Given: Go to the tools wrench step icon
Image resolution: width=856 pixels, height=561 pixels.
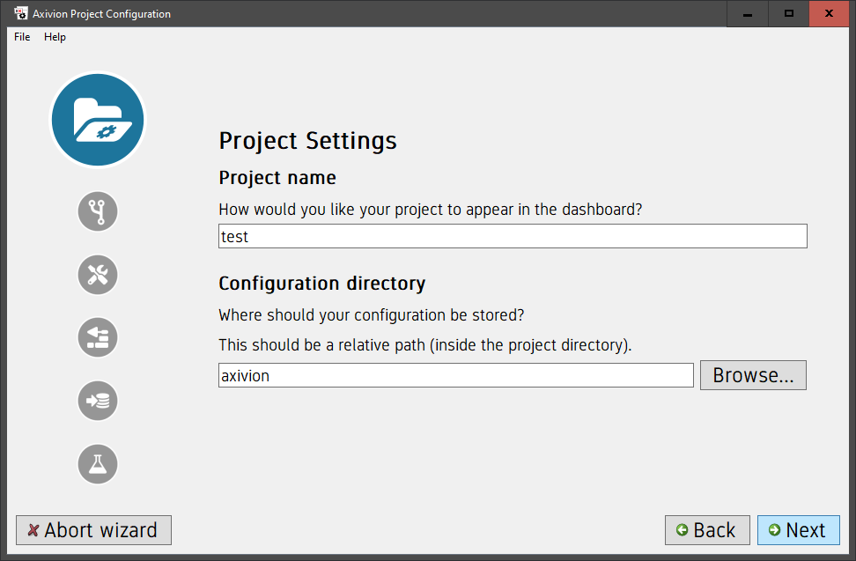Looking at the screenshot, I should click(x=98, y=275).
